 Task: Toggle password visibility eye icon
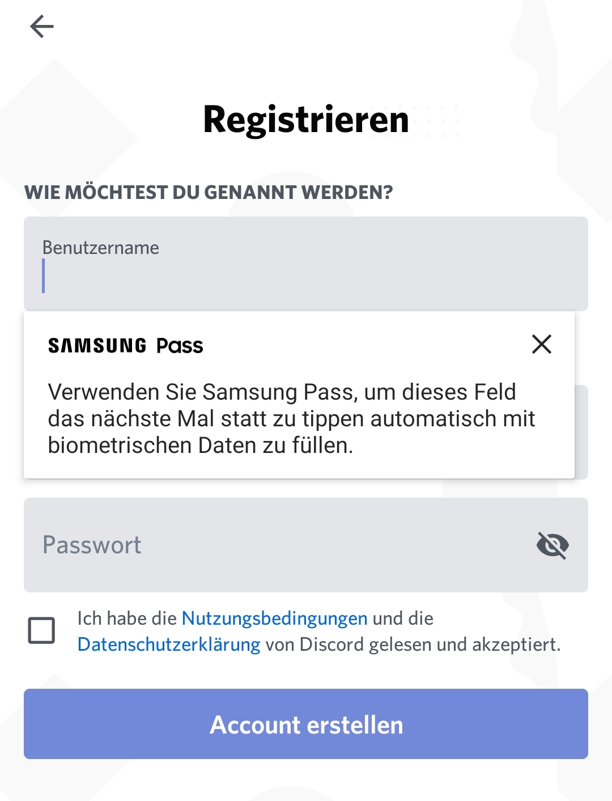point(552,545)
